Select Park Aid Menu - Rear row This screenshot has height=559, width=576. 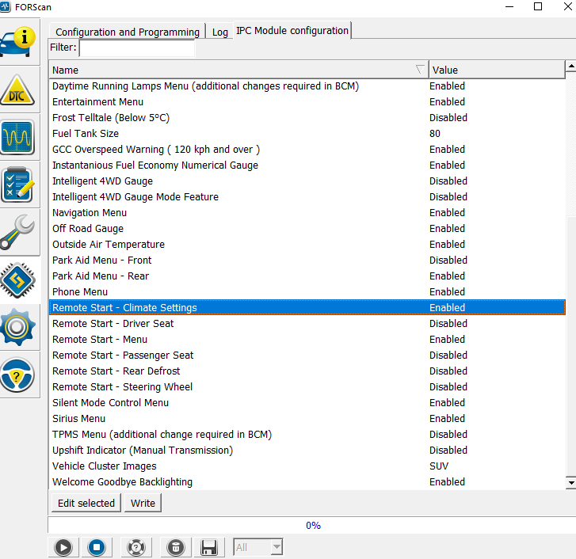pyautogui.click(x=307, y=276)
